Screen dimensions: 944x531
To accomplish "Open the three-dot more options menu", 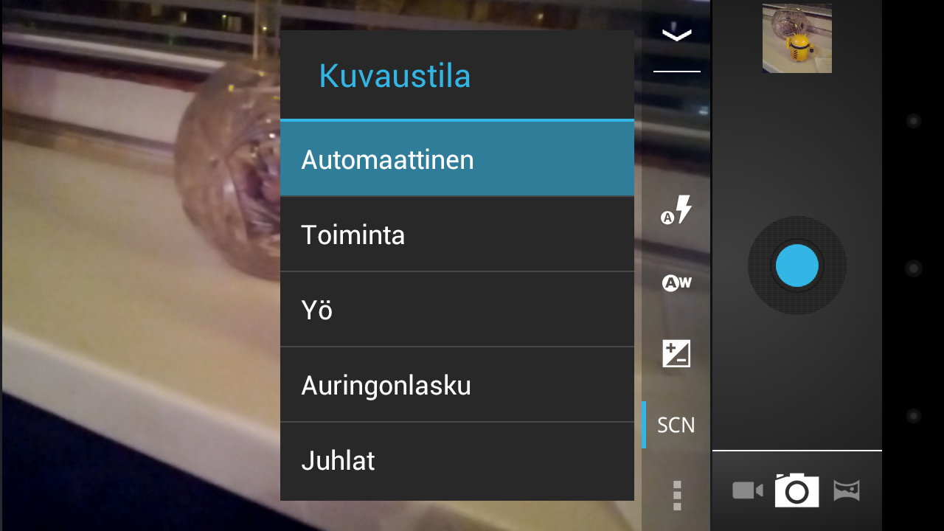I will point(677,496).
